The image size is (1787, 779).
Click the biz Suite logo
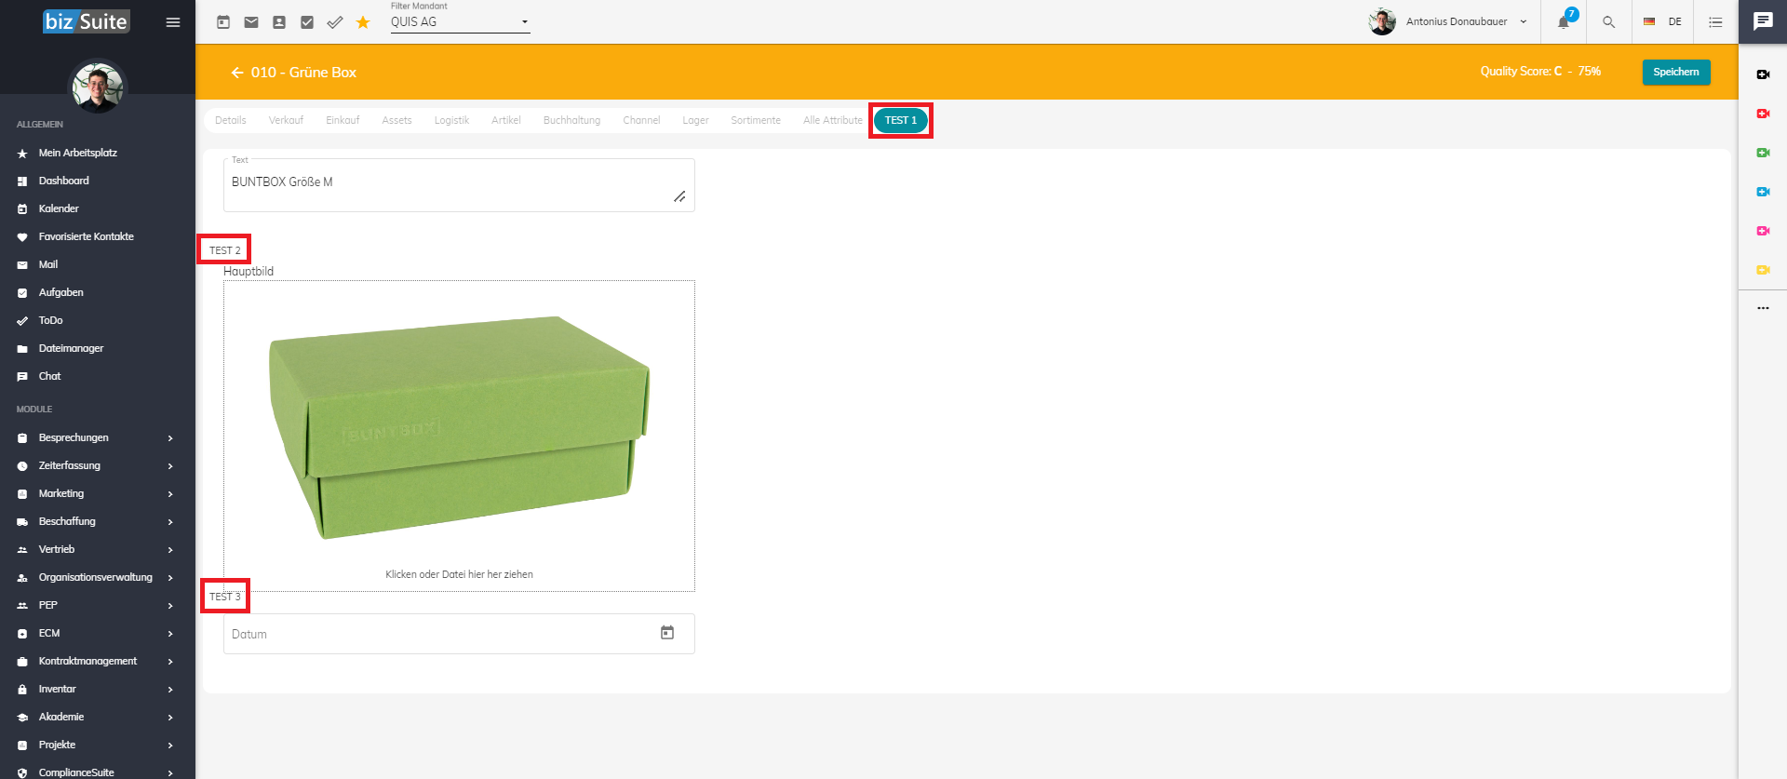coord(86,21)
